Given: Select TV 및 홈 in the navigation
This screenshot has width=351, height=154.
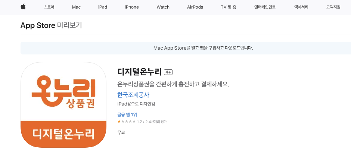Looking at the screenshot, I should point(228,7).
